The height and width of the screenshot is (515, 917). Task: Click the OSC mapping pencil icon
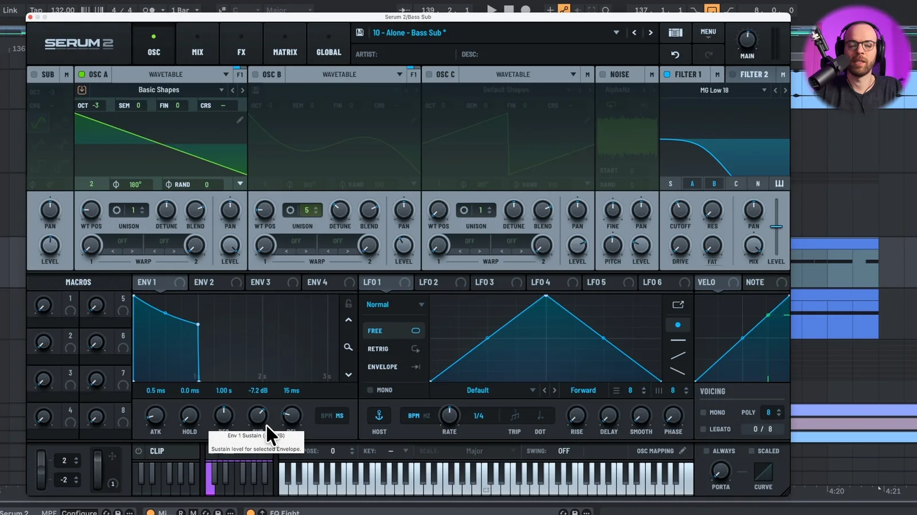click(682, 451)
